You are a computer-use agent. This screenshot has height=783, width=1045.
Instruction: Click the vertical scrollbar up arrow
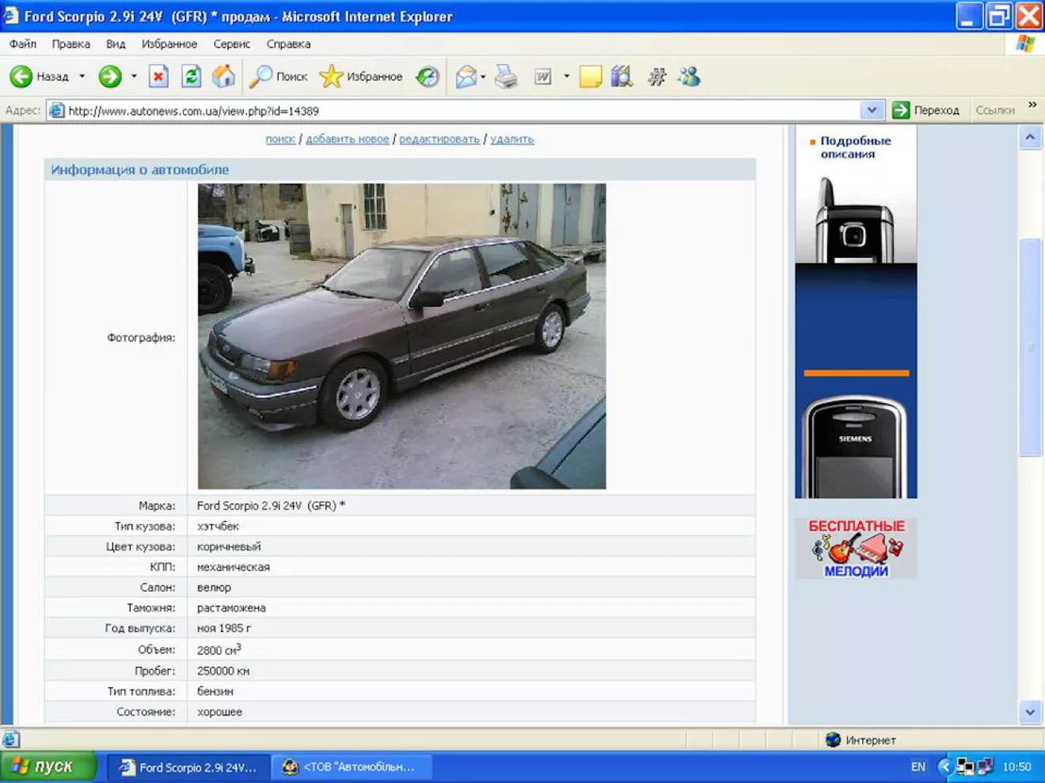[x=1030, y=138]
